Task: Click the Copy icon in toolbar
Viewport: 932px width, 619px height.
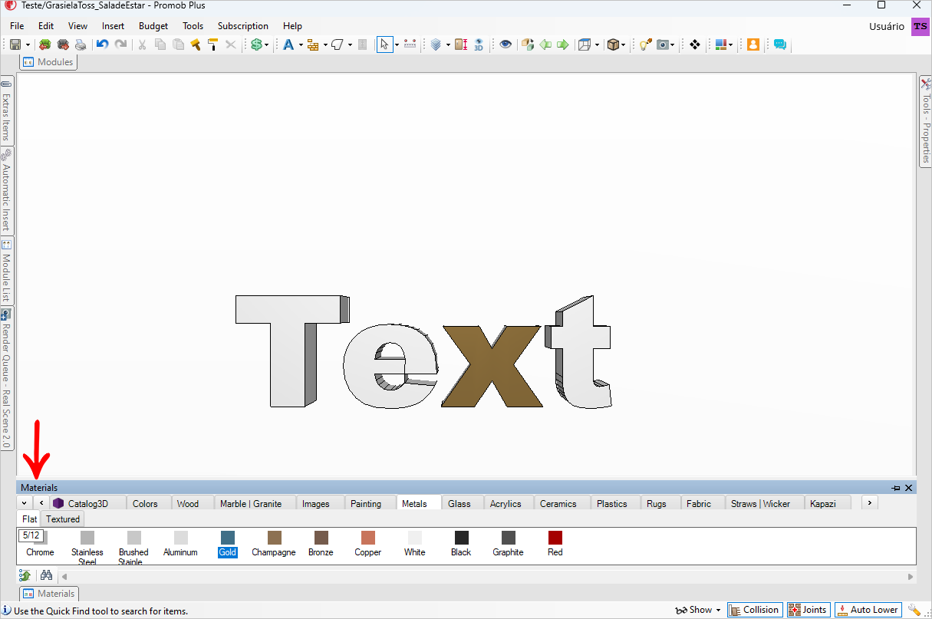Action: [x=160, y=44]
